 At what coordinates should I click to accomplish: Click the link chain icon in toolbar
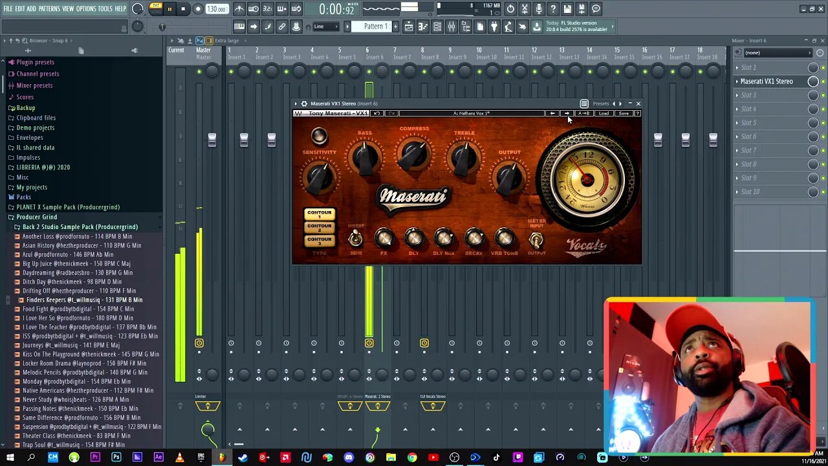point(282,27)
